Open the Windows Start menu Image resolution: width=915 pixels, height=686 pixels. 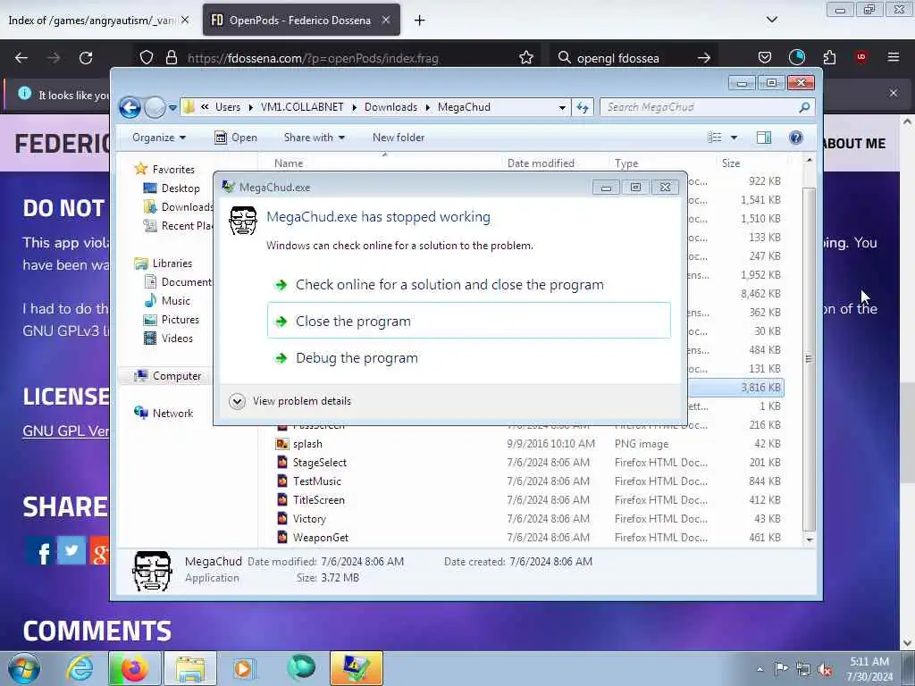click(x=24, y=668)
